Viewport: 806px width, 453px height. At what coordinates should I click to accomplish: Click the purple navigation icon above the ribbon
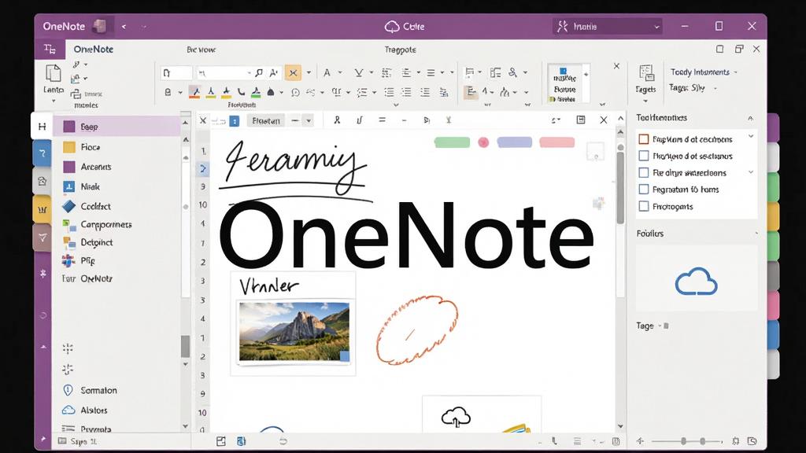point(50,50)
